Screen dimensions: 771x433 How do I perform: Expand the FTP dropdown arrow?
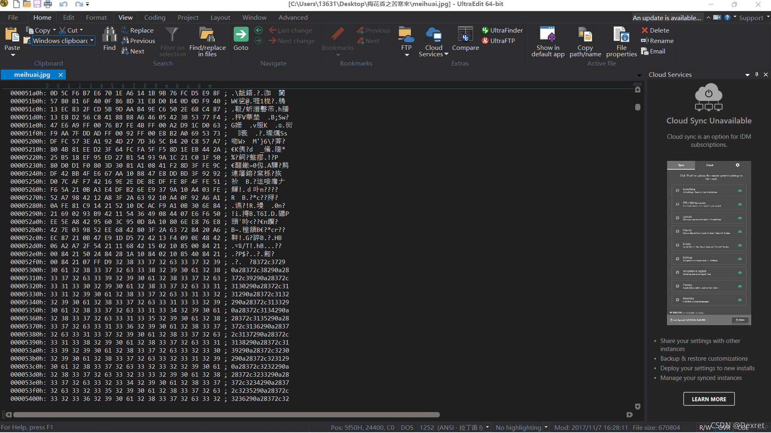[406, 55]
